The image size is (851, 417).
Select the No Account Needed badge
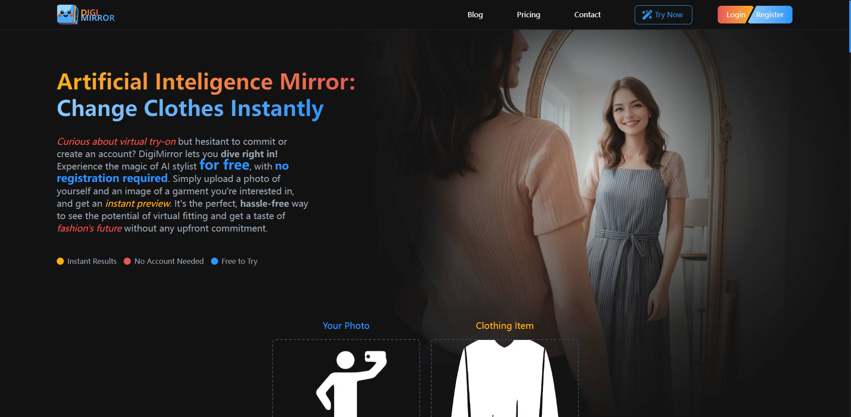click(x=164, y=261)
